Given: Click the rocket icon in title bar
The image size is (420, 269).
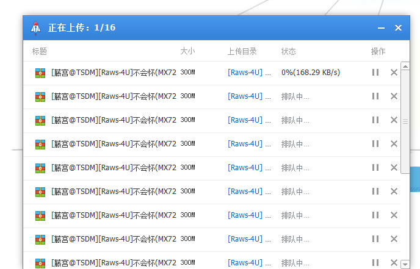Looking at the screenshot, I should pos(35,28).
